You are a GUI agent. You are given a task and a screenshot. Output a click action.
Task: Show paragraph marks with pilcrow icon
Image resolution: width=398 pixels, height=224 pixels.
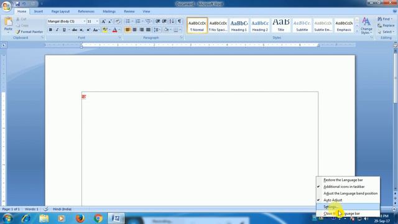click(179, 21)
